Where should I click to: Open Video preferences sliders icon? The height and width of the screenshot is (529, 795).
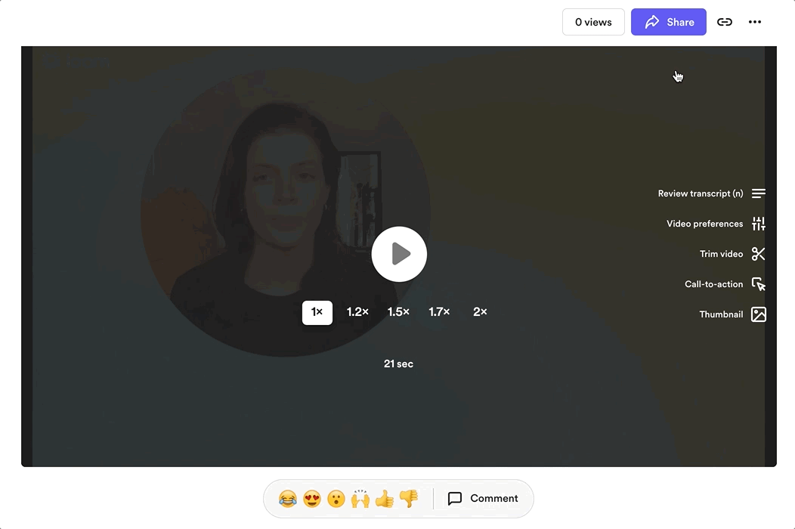759,224
